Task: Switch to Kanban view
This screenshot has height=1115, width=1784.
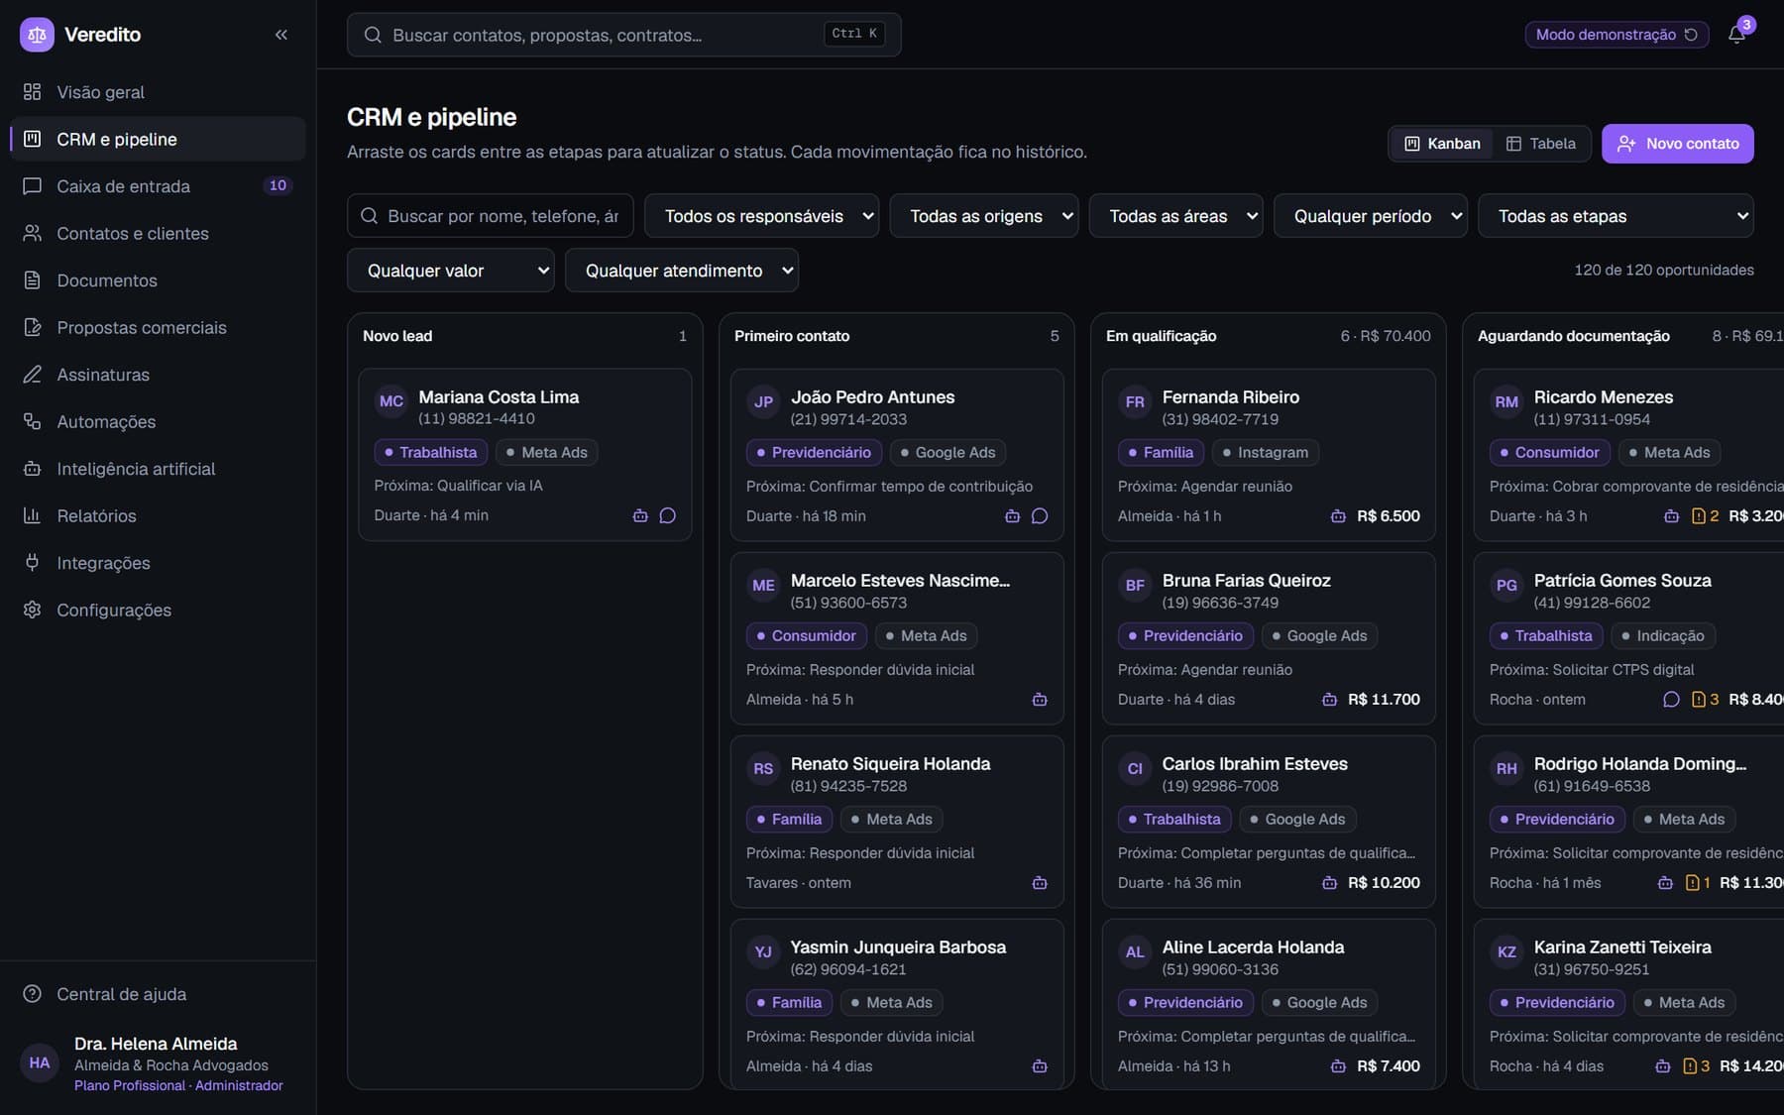Action: click(x=1442, y=144)
